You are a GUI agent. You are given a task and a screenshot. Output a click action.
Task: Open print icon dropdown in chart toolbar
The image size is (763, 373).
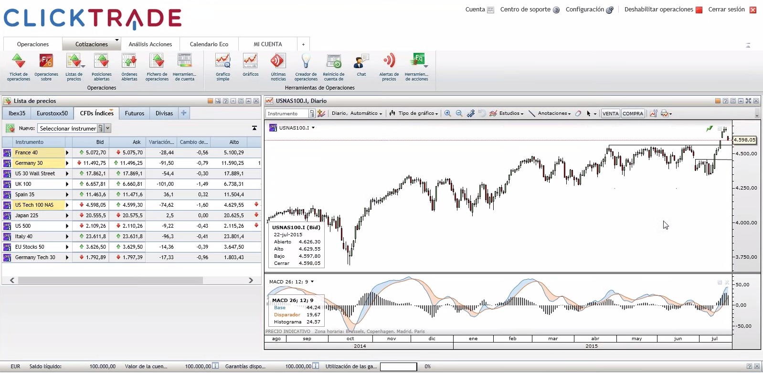click(667, 113)
